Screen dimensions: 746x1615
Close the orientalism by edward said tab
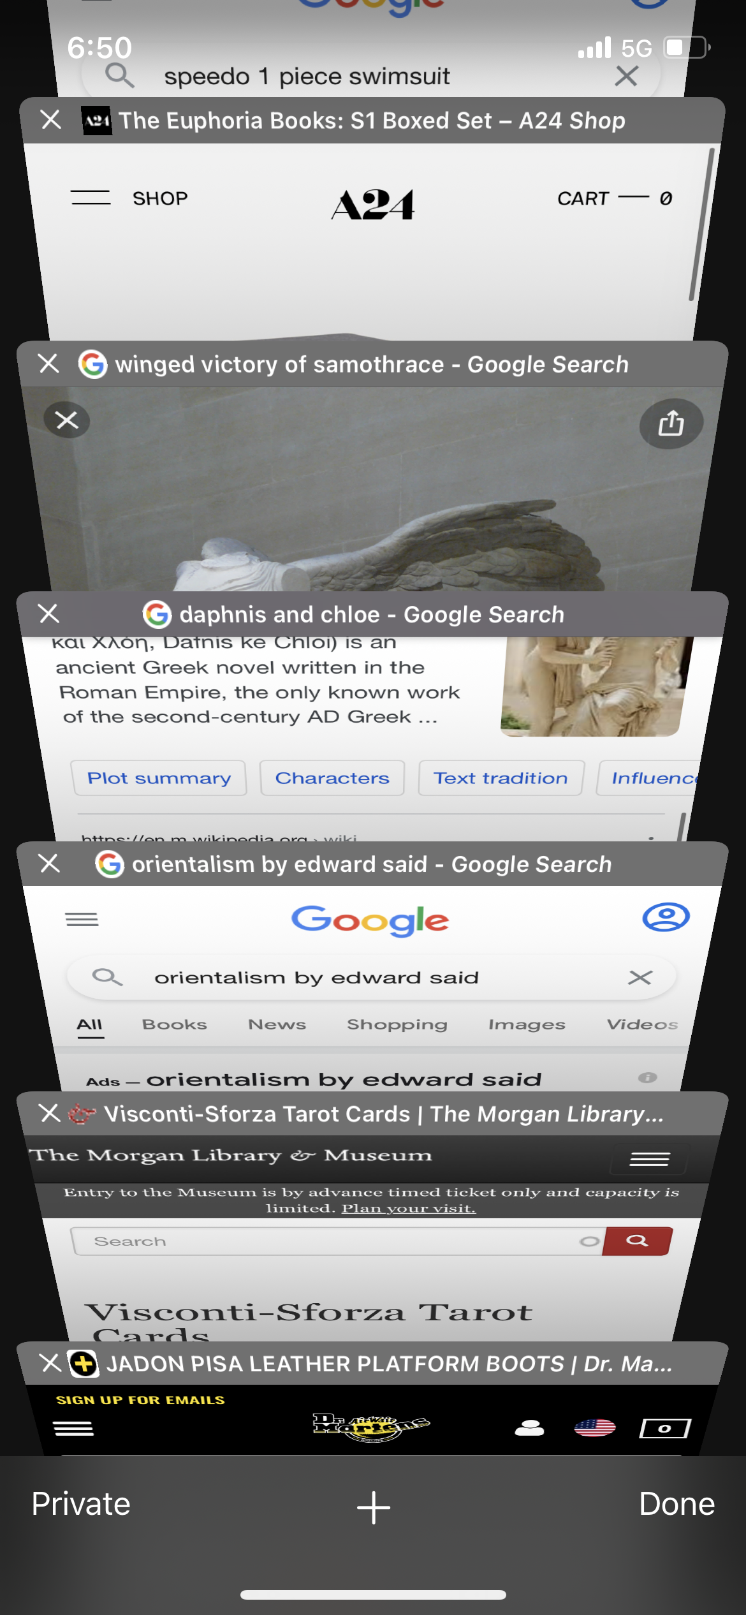tap(49, 864)
